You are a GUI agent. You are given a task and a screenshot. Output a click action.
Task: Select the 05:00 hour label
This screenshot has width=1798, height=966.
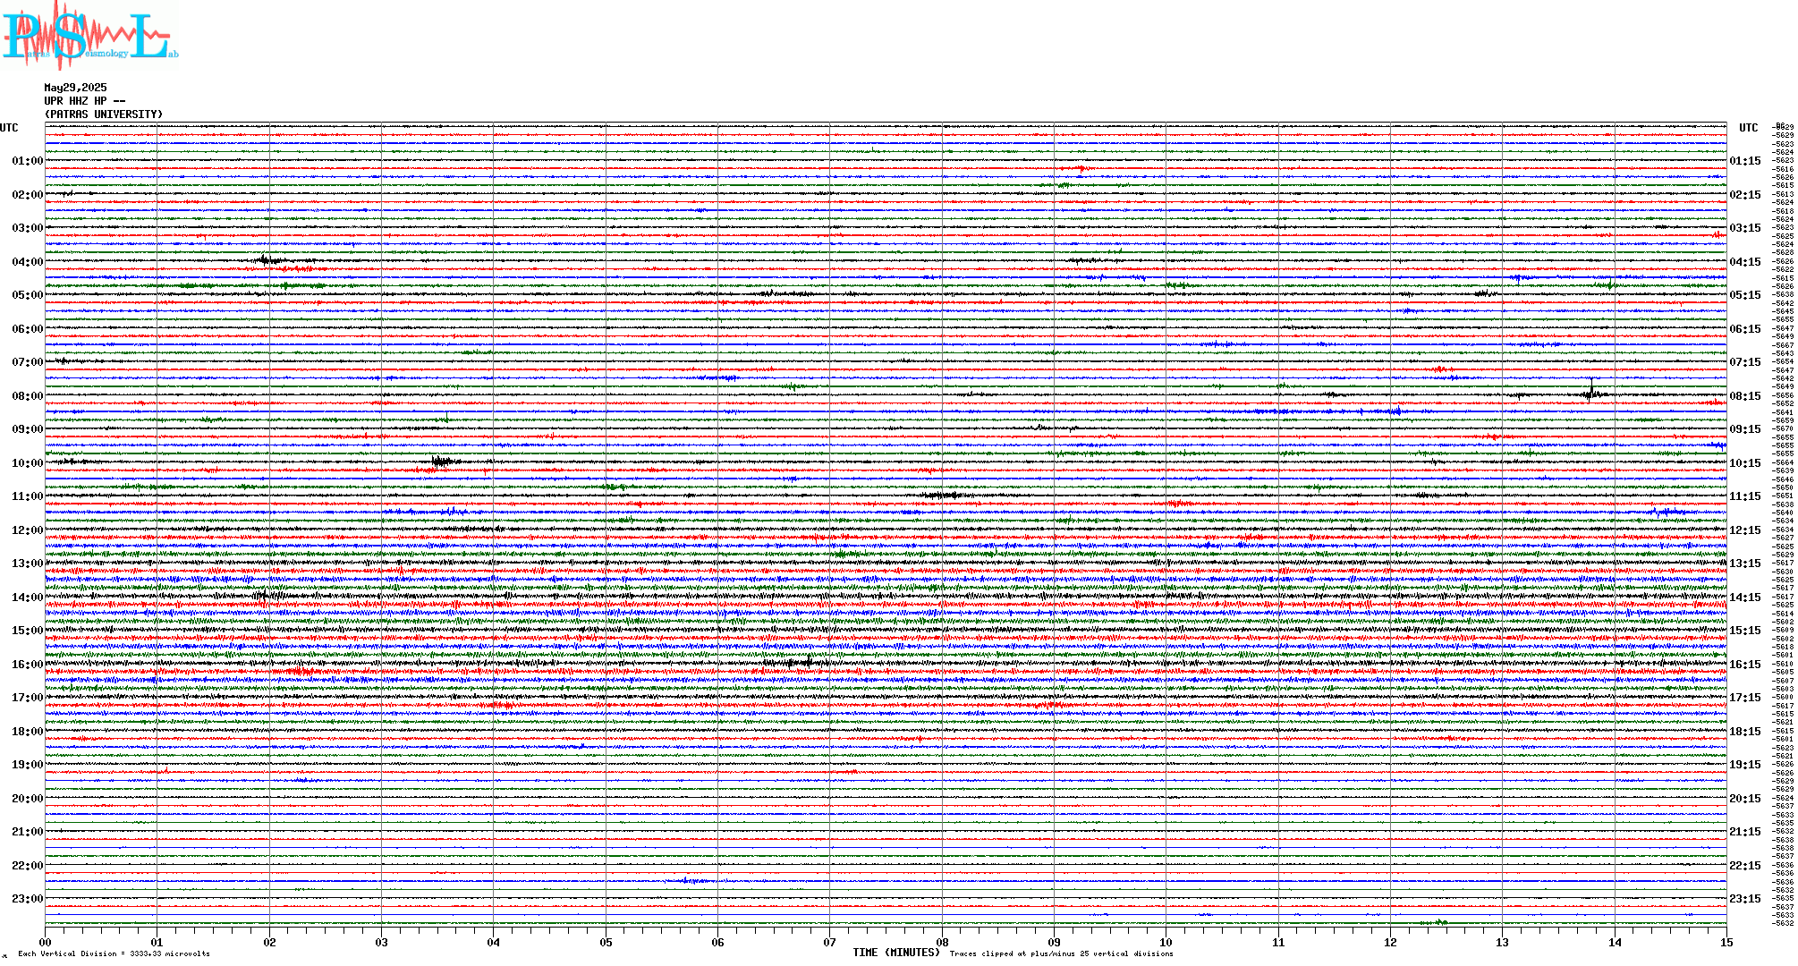28,295
